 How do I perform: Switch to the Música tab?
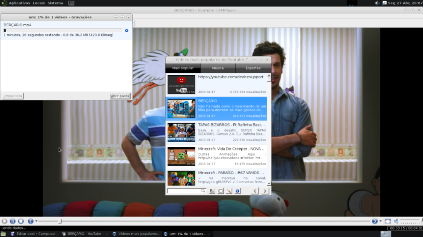[218, 68]
